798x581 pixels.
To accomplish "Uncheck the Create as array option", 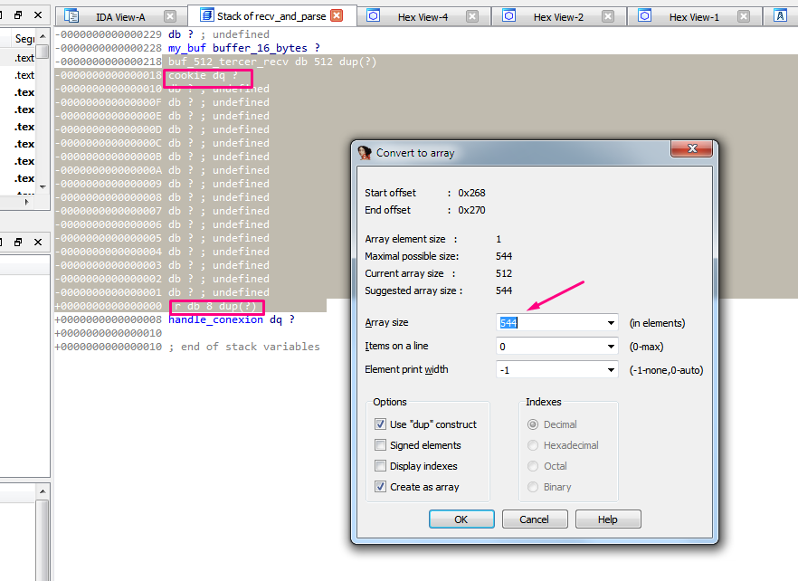I will coord(380,487).
